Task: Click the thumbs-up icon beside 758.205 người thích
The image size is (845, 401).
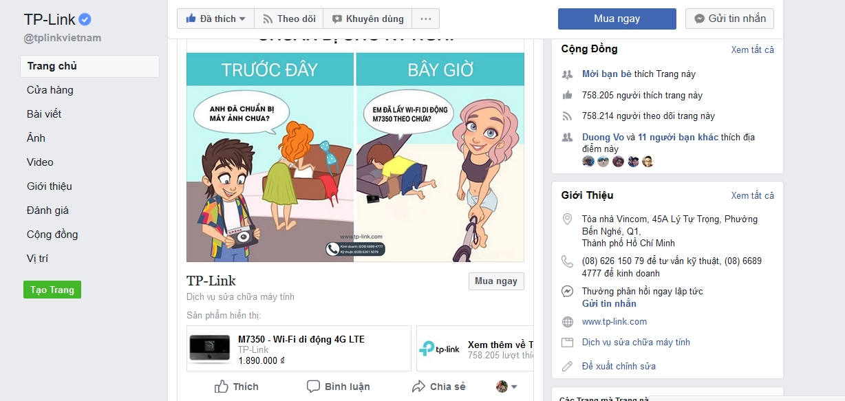Action: coord(568,95)
